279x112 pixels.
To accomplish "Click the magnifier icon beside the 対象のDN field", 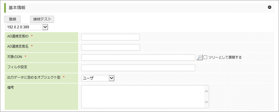I will pos(199,57).
